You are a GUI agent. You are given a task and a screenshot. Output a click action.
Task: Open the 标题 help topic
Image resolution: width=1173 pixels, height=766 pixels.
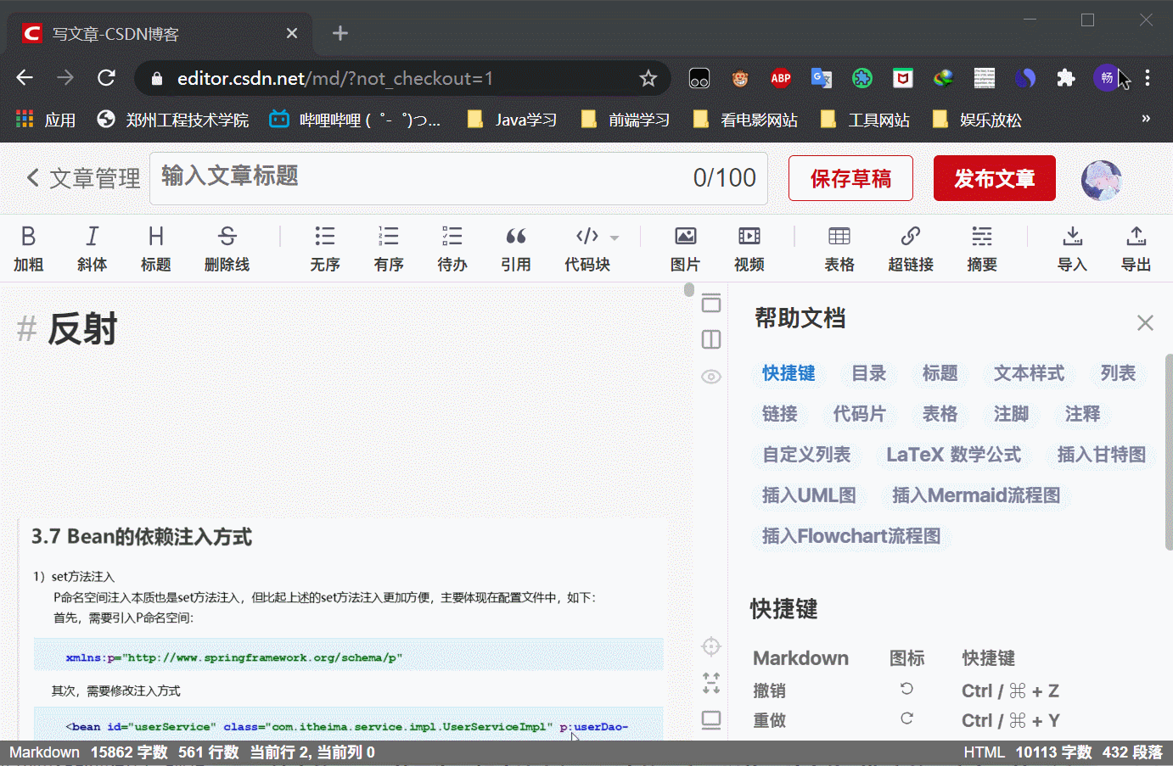[x=940, y=373]
